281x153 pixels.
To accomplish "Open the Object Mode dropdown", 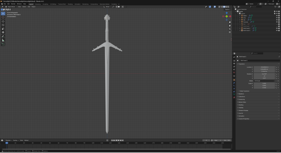I will tap(12, 7).
